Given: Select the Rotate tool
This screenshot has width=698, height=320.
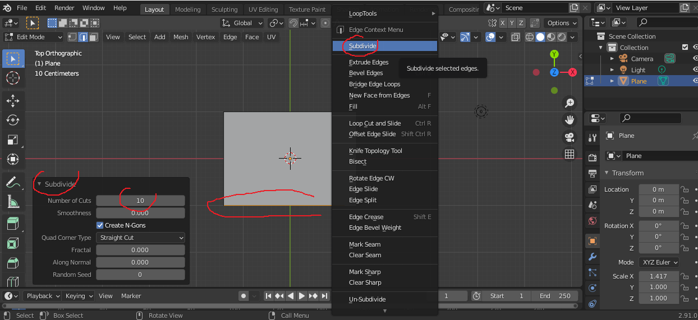Looking at the screenshot, I should [x=13, y=120].
